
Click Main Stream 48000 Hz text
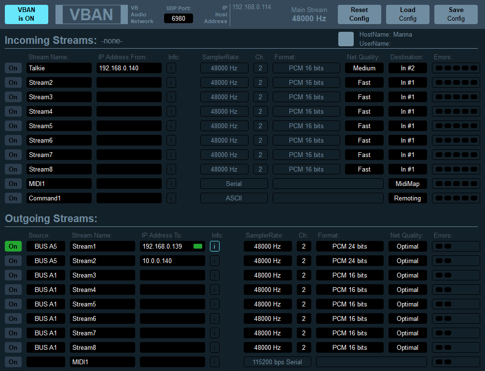(x=309, y=14)
